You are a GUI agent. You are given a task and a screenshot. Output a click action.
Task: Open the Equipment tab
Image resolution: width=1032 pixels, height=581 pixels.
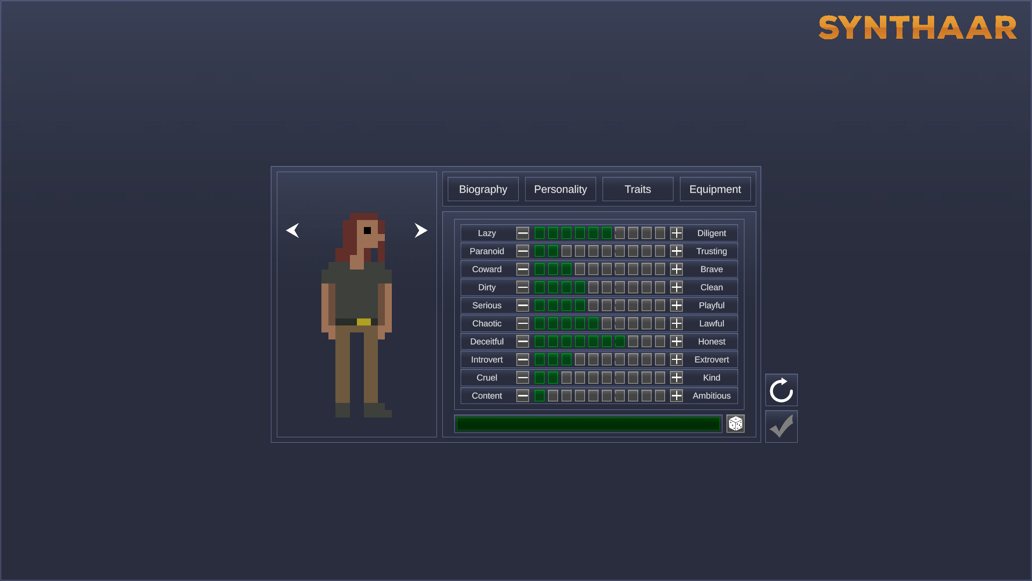715,189
